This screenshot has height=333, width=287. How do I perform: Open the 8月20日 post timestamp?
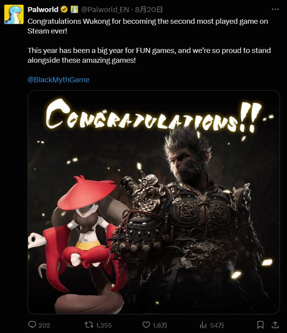tap(149, 10)
